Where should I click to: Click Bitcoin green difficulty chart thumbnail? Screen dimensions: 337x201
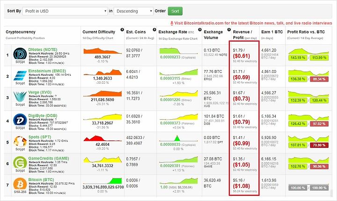coord(103,181)
